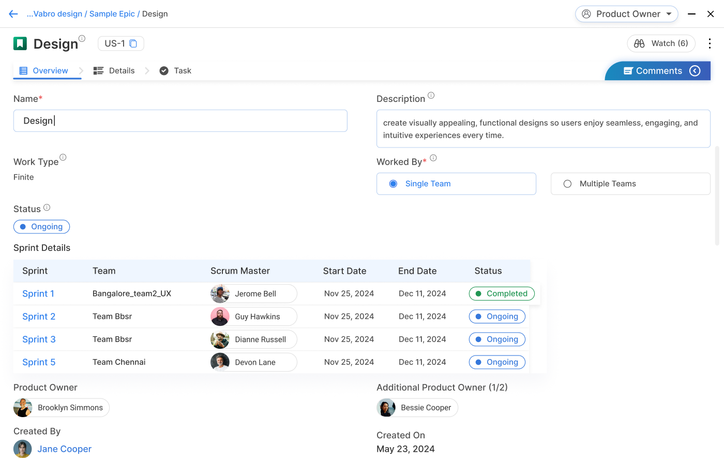
Task: Switch to the Task tab
Action: point(175,71)
